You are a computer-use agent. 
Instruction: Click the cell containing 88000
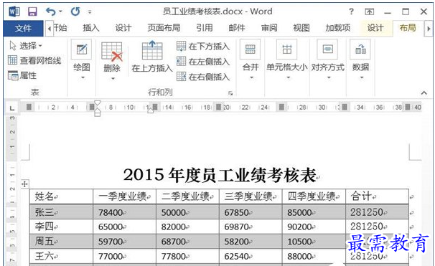tap(314, 256)
